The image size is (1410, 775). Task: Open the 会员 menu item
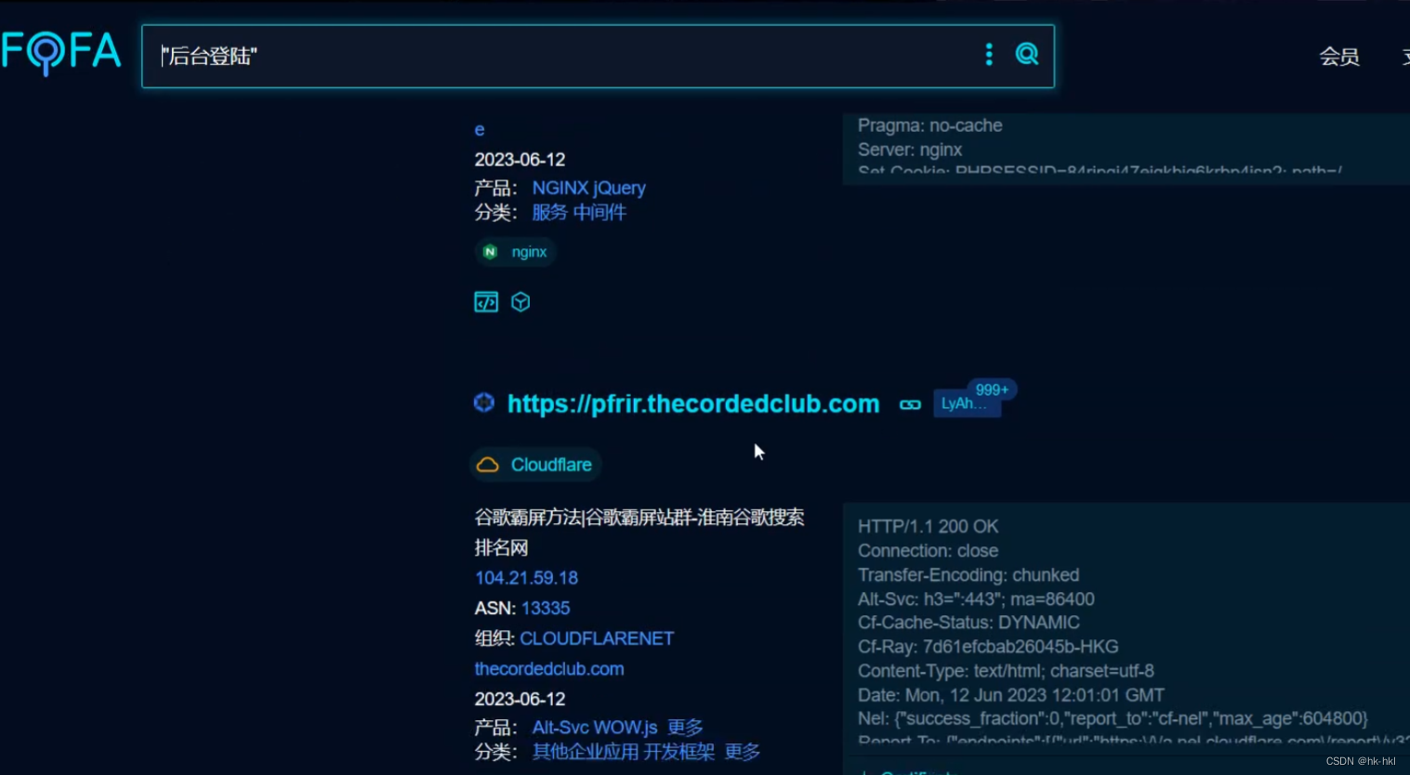(x=1339, y=57)
